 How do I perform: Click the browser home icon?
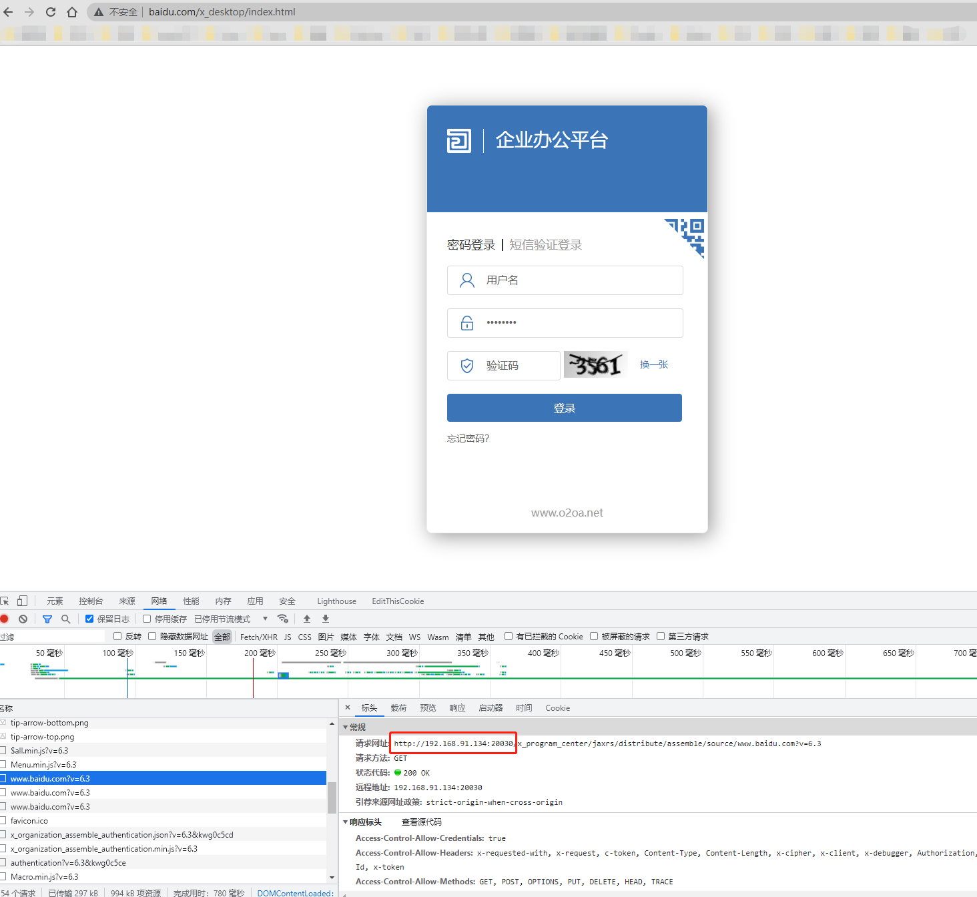click(x=72, y=12)
